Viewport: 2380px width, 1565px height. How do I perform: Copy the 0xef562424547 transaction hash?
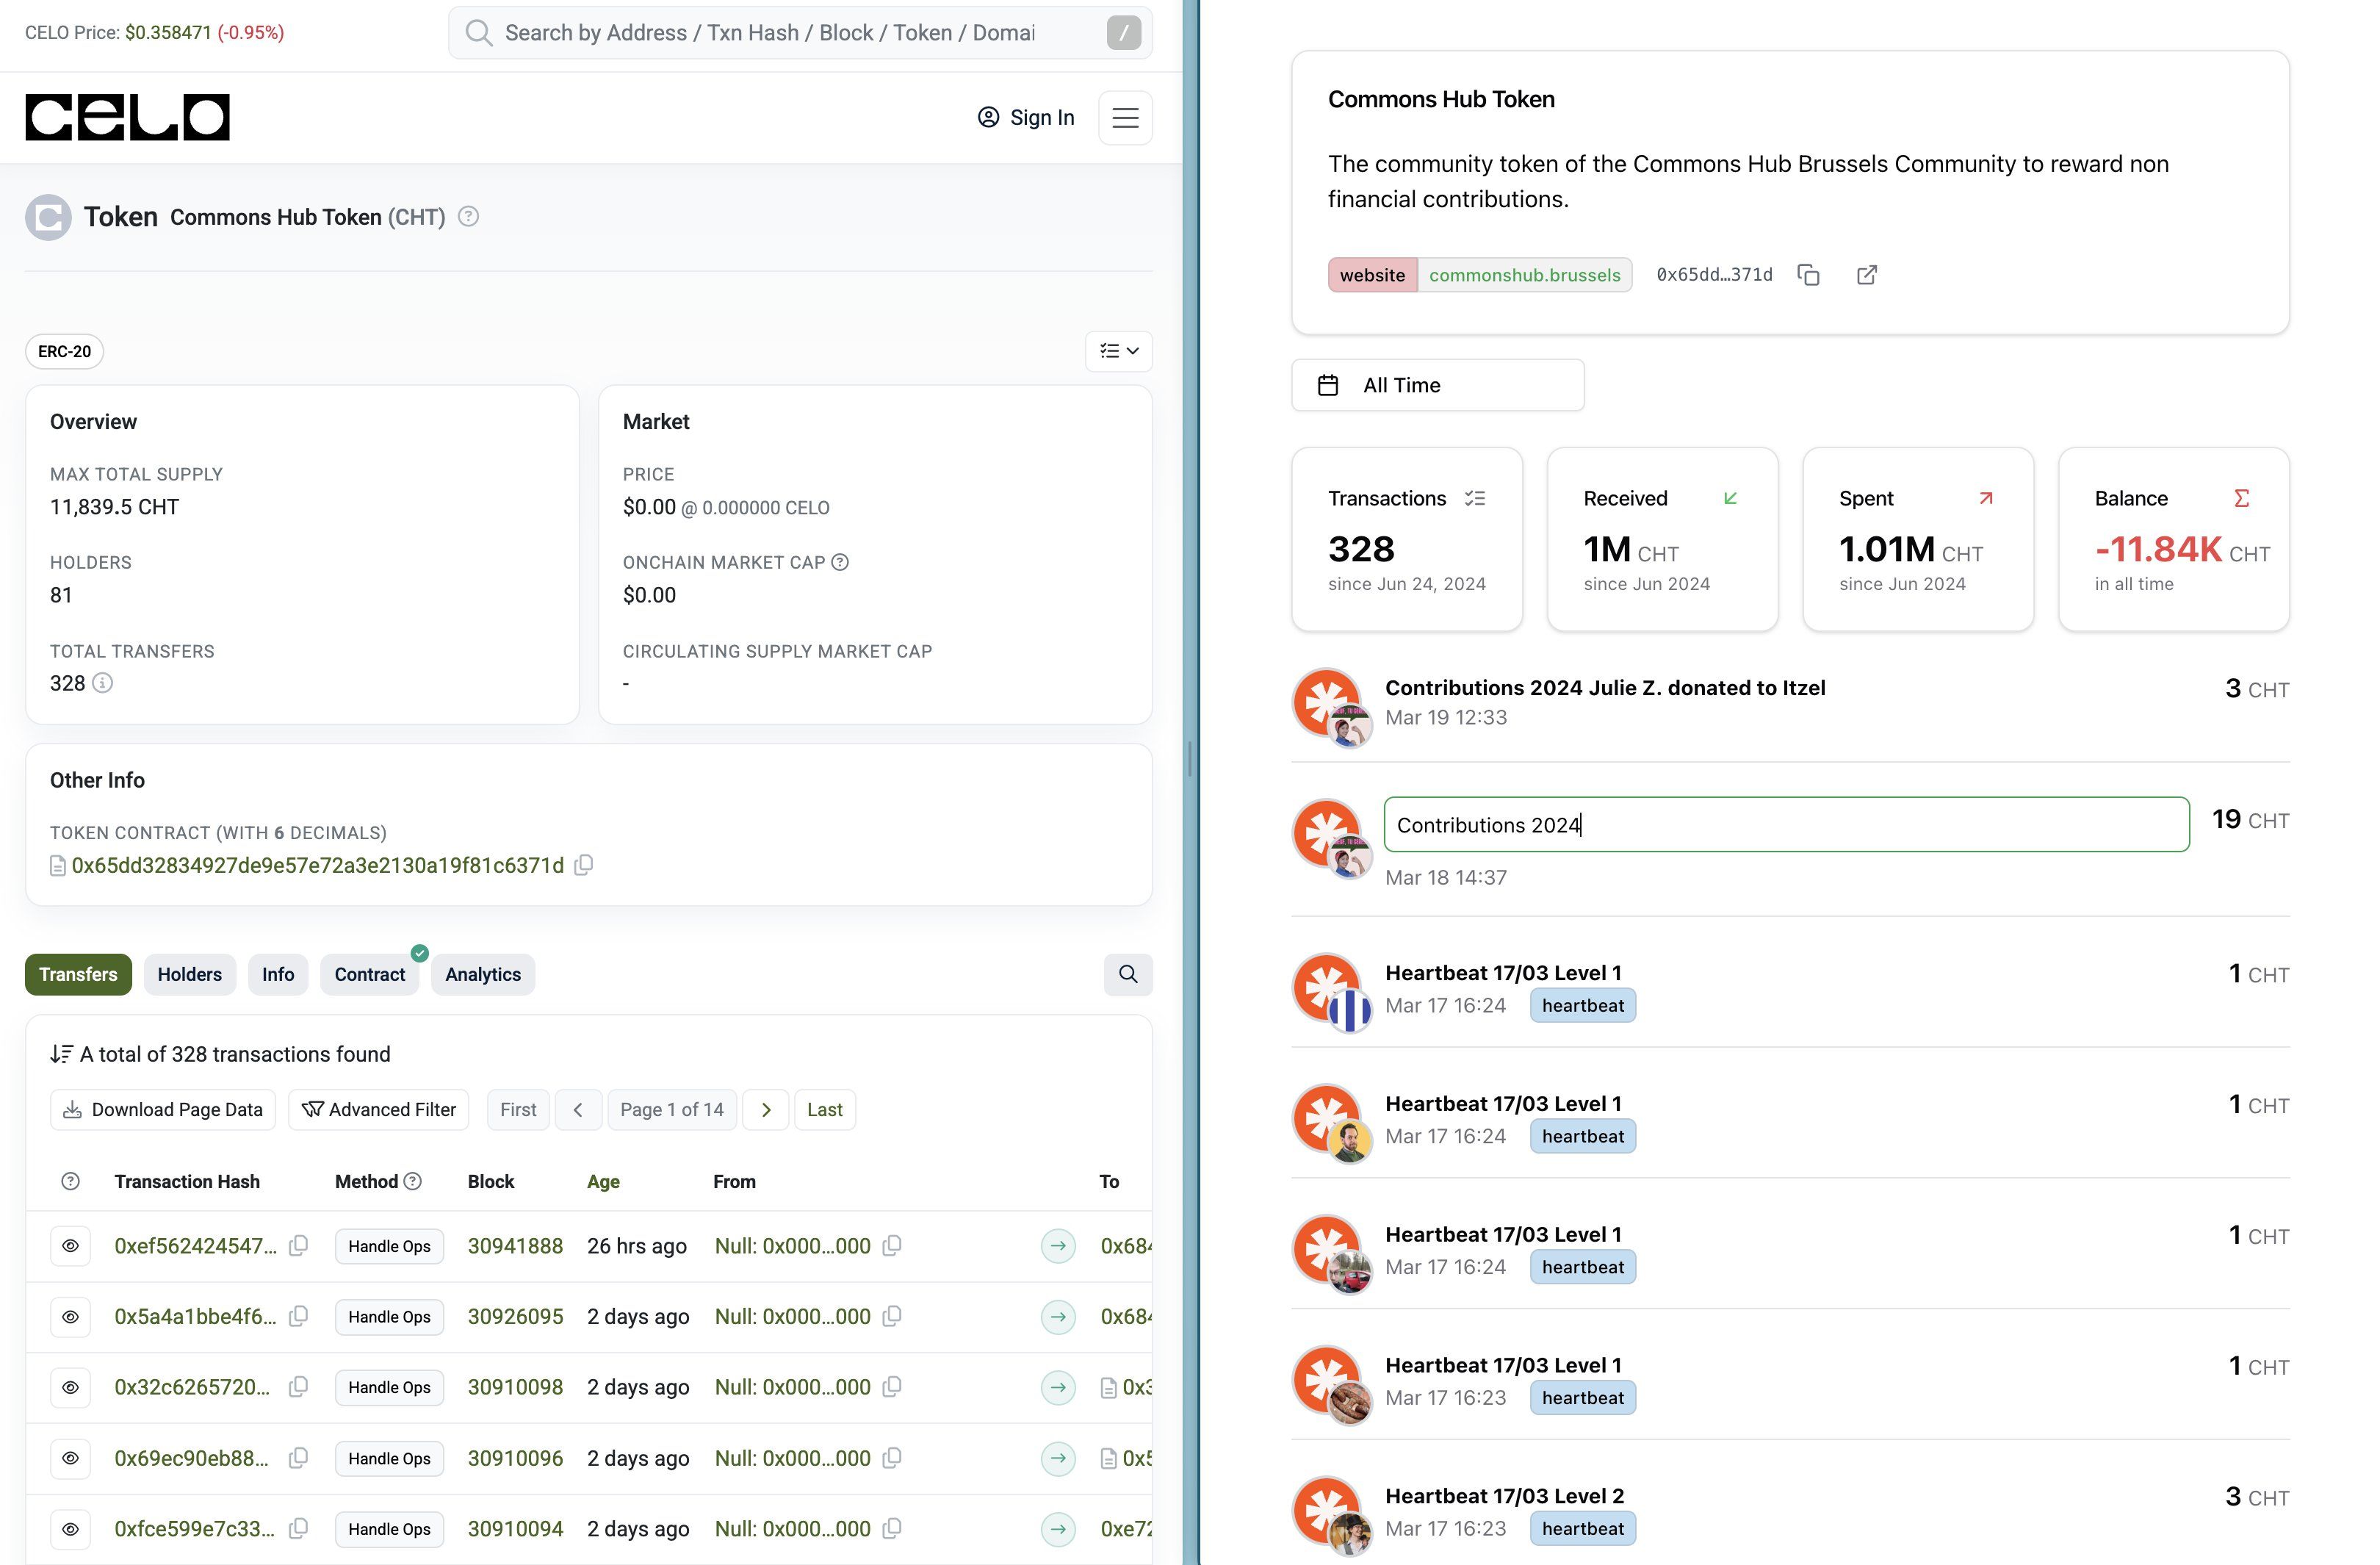(x=298, y=1246)
